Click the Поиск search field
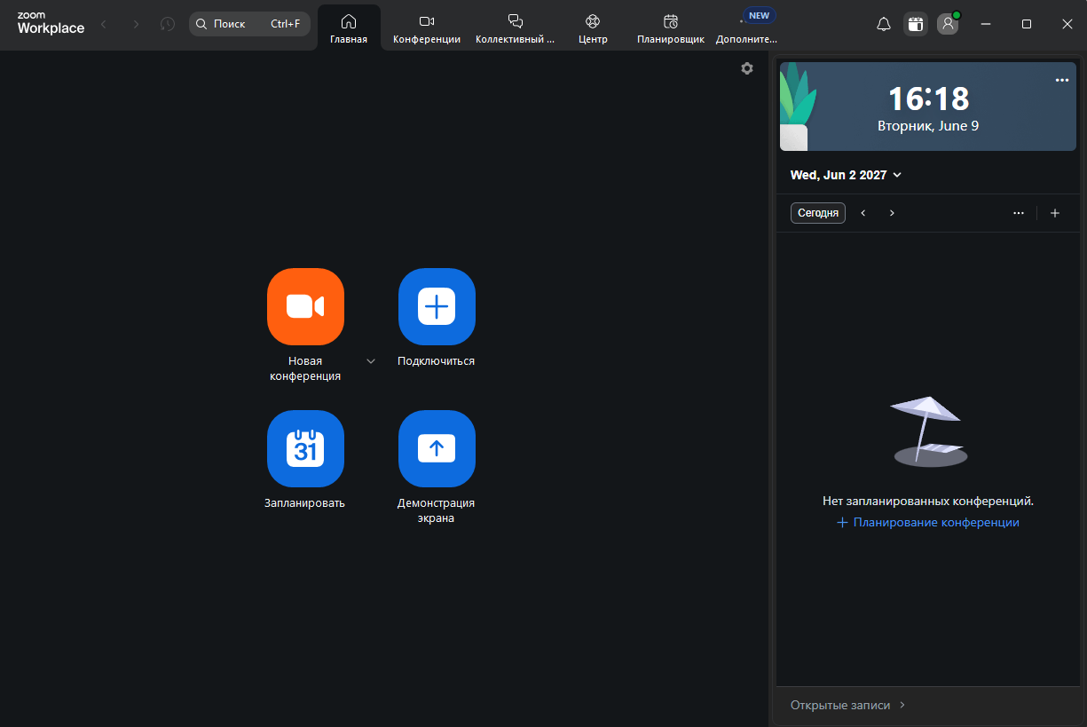1087x727 pixels. click(249, 24)
